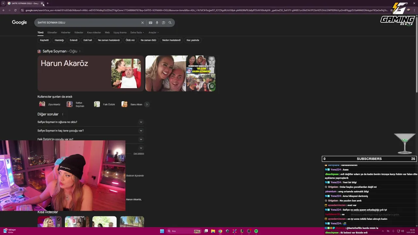Viewport: 418px width, 235px height.
Task: Filter by the Kaybetti chip
Action: 44,40
